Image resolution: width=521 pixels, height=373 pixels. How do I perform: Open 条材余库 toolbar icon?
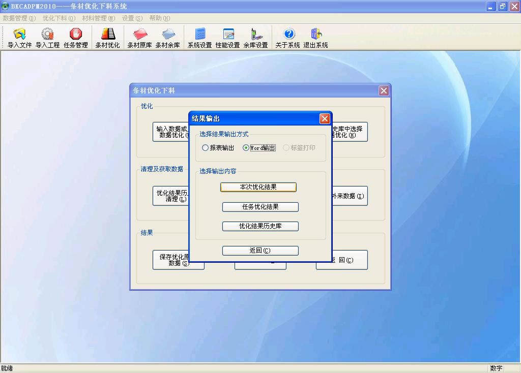pyautogui.click(x=168, y=38)
